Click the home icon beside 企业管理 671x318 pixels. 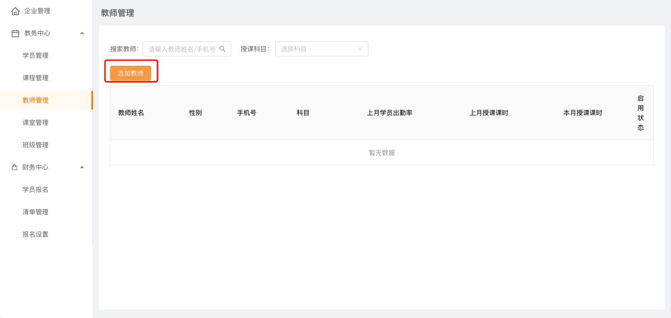(x=15, y=11)
